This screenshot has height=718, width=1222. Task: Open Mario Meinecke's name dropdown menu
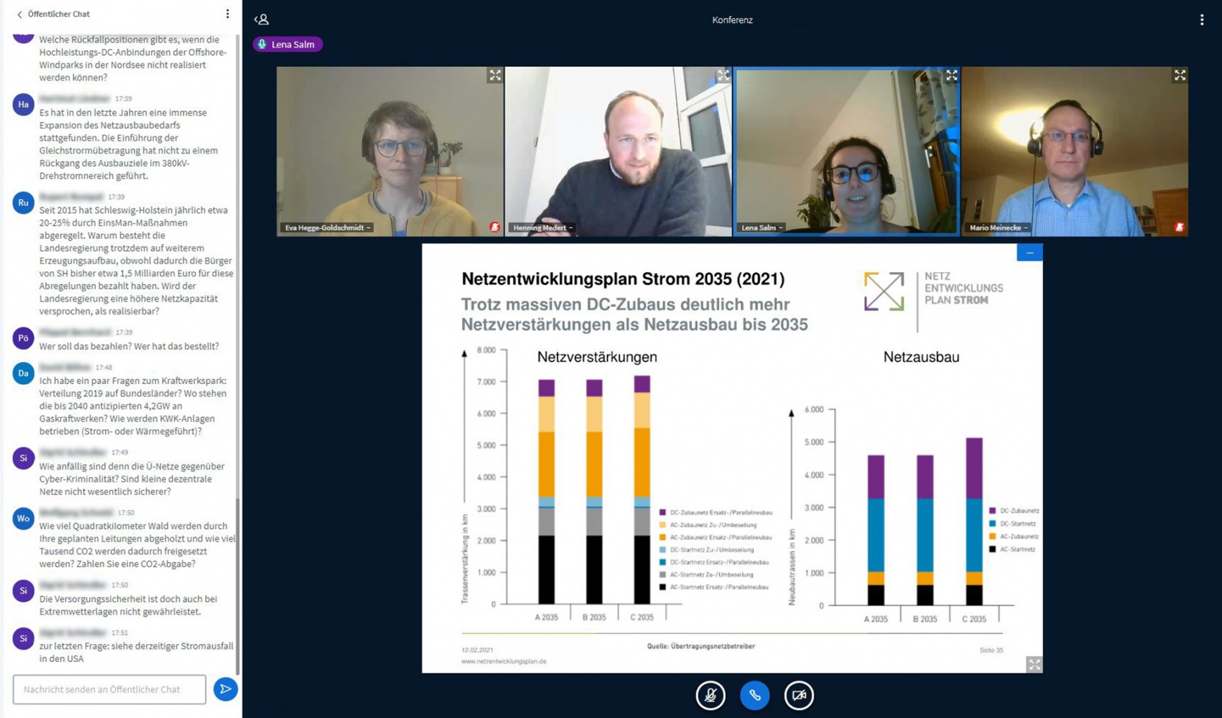coord(999,228)
